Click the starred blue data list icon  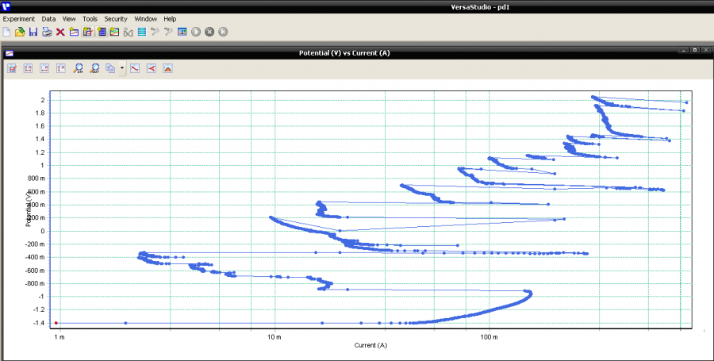tap(101, 32)
